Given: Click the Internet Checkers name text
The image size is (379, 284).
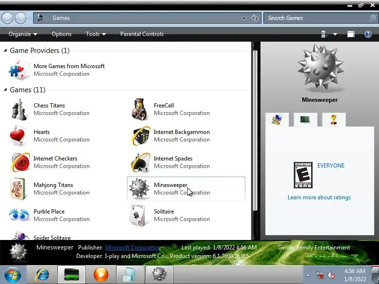Looking at the screenshot, I should click(55, 159).
